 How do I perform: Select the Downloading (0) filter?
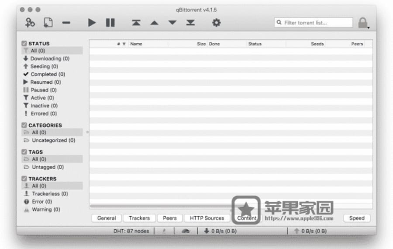(52, 58)
